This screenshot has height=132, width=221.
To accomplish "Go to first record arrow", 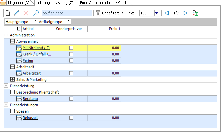I will coord(167,13).
